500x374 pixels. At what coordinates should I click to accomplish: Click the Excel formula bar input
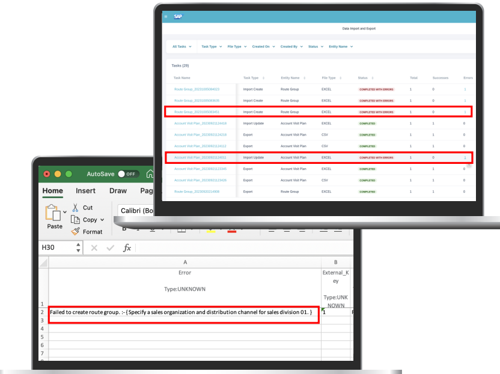pyautogui.click(x=244, y=247)
